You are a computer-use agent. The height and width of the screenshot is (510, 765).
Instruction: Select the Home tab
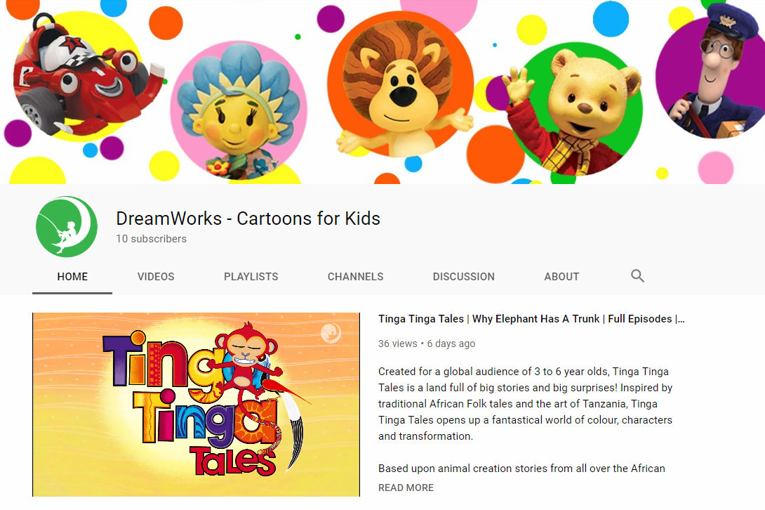pos(72,277)
